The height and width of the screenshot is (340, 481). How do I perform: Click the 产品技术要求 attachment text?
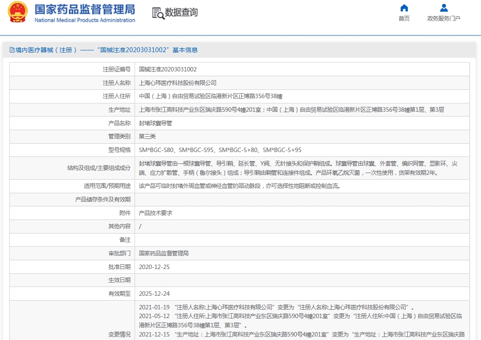pos(155,213)
